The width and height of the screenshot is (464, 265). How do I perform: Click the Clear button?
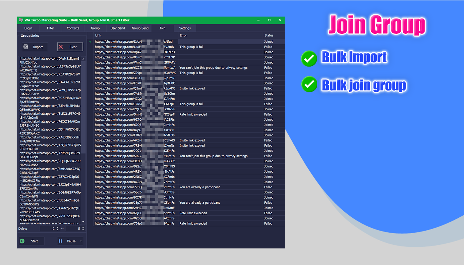(70, 47)
